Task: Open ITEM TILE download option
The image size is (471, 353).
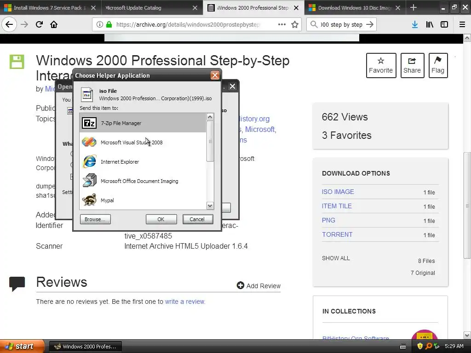Action: click(x=337, y=206)
